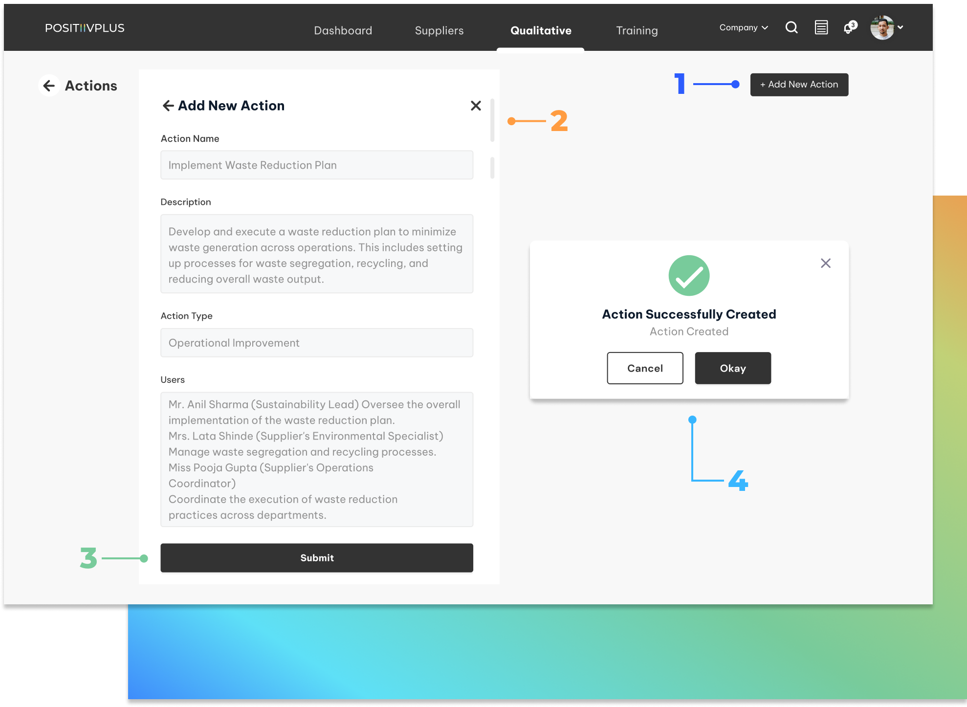The width and height of the screenshot is (967, 707).
Task: Click the user profile avatar
Action: click(882, 27)
